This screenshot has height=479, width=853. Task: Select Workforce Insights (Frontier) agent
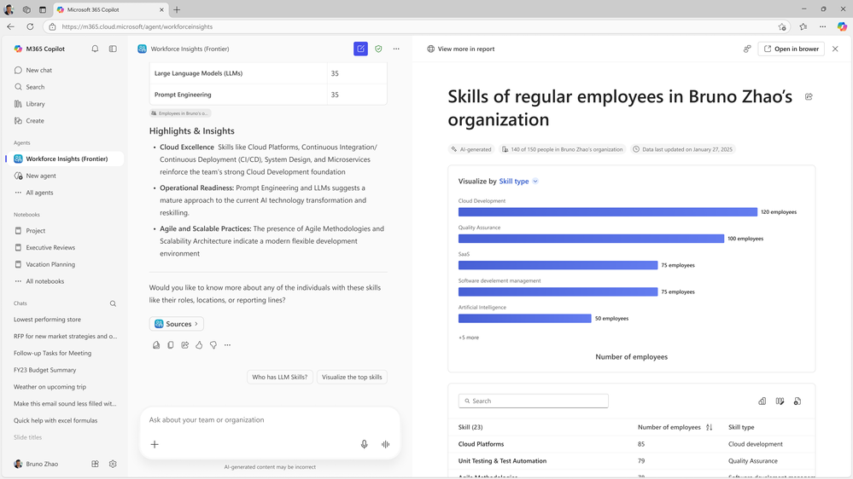coord(67,159)
